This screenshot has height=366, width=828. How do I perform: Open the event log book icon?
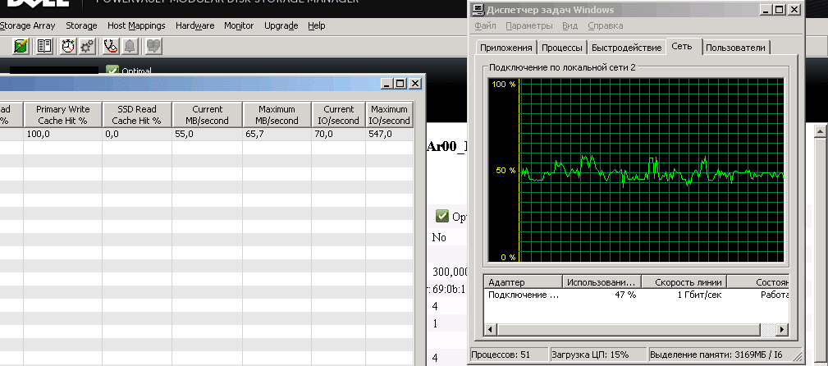pos(44,46)
